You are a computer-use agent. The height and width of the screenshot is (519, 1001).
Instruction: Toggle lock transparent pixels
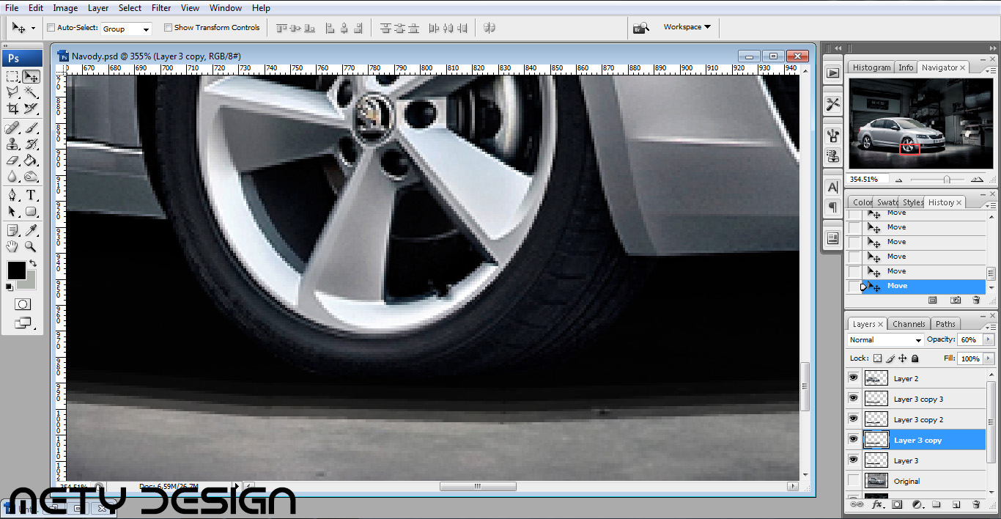877,358
